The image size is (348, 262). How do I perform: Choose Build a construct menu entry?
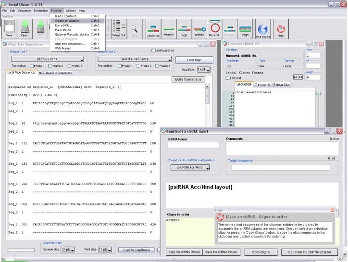77,16
